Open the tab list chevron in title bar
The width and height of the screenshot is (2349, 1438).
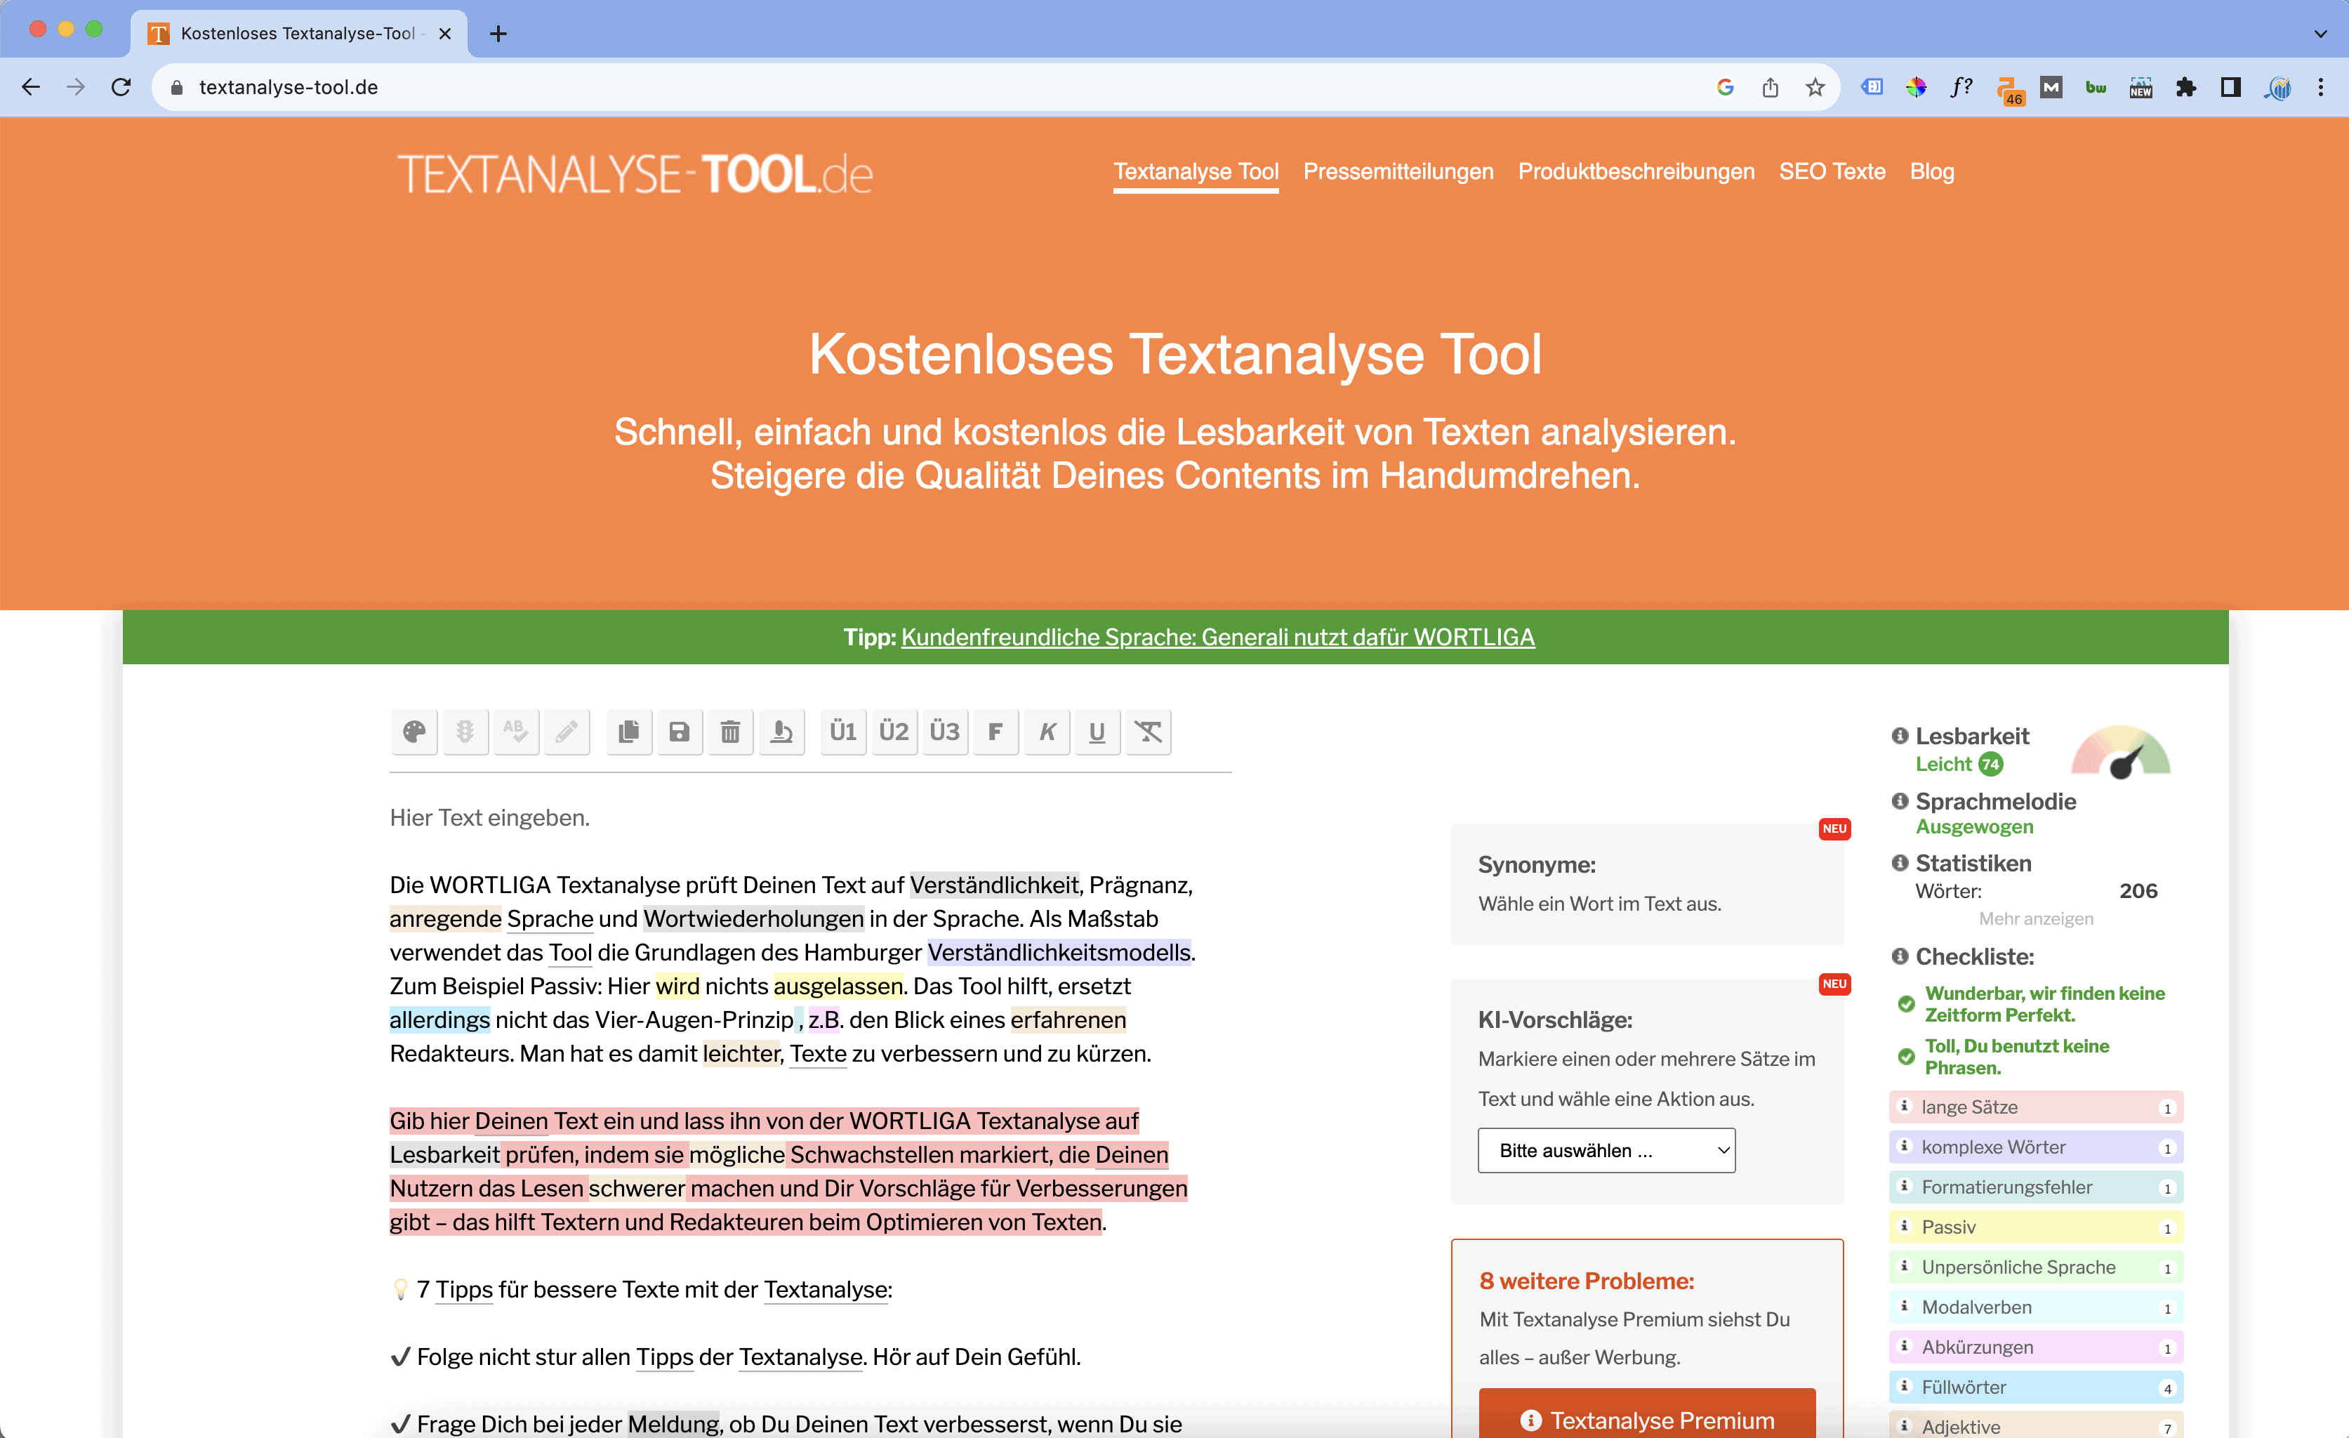pos(2320,34)
